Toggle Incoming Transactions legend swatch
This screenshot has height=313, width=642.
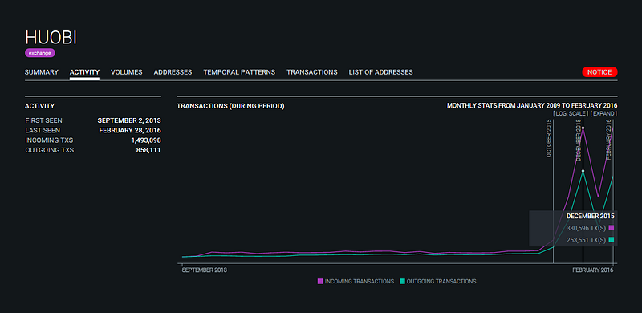pyautogui.click(x=320, y=282)
